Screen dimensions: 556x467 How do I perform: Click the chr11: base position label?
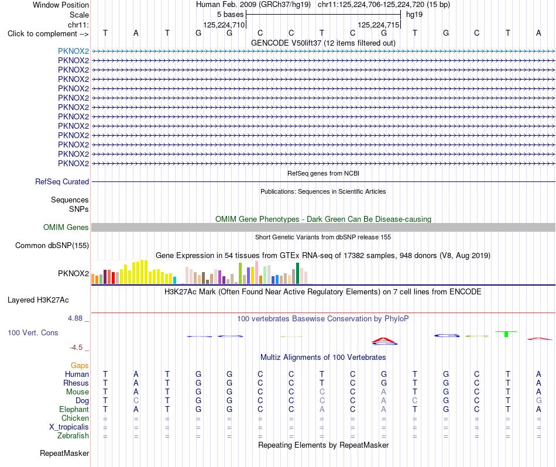78,25
